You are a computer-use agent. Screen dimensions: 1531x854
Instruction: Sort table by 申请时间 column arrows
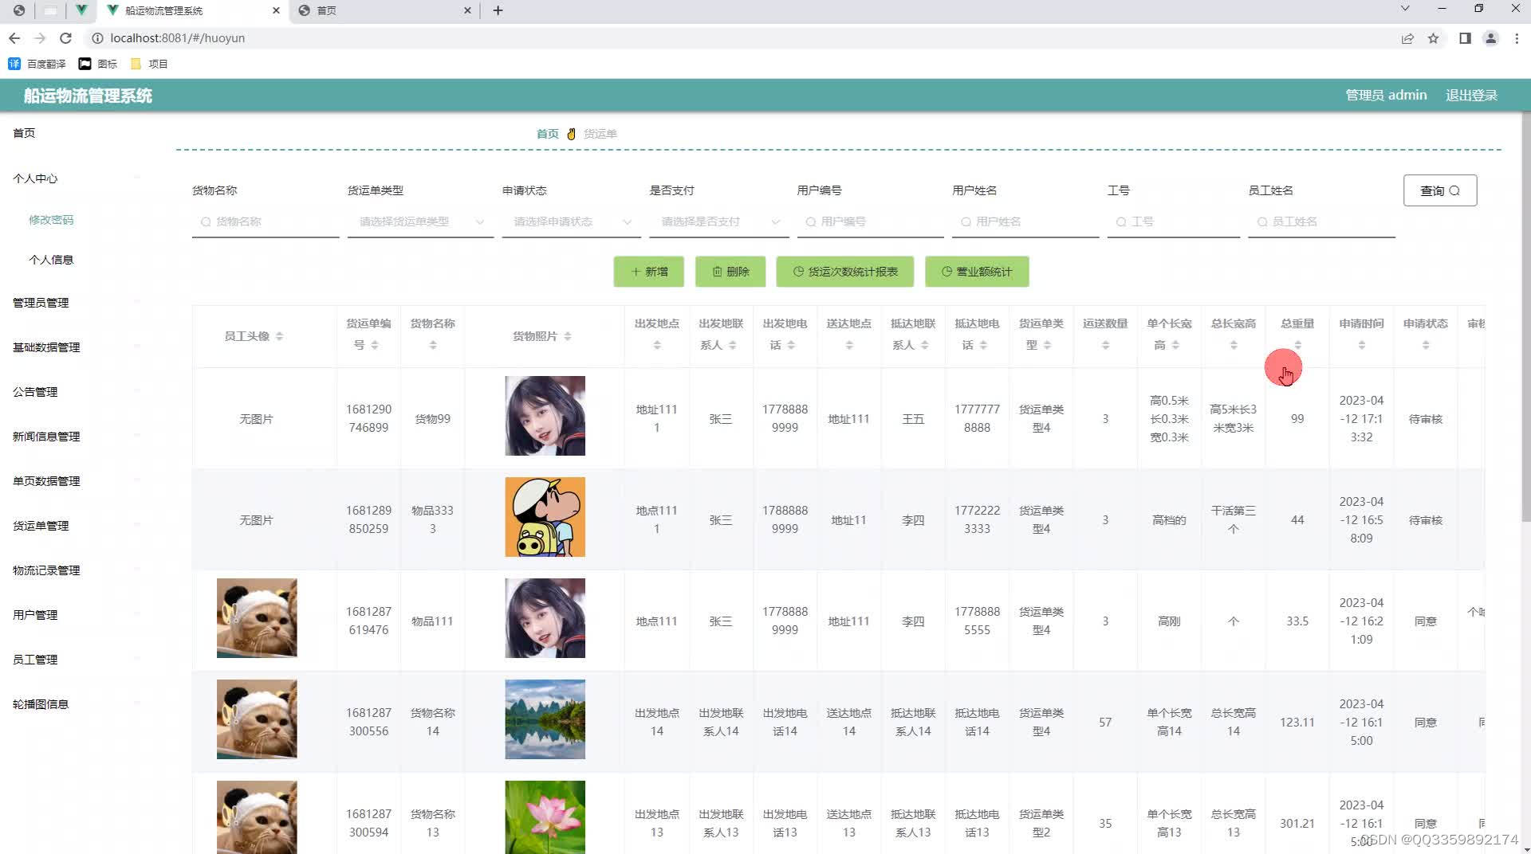1361,346
